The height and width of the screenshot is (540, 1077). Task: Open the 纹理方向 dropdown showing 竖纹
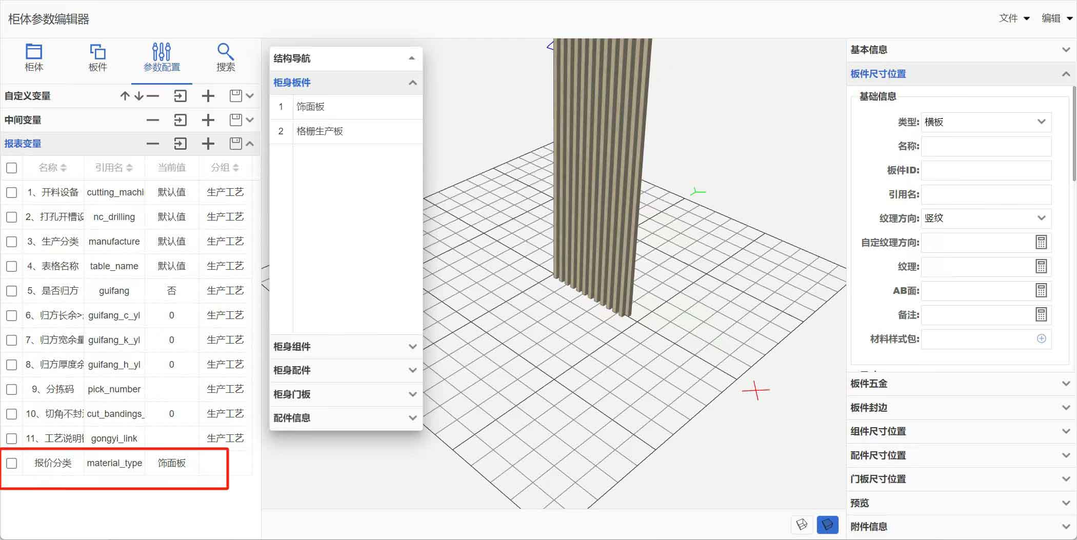[986, 218]
